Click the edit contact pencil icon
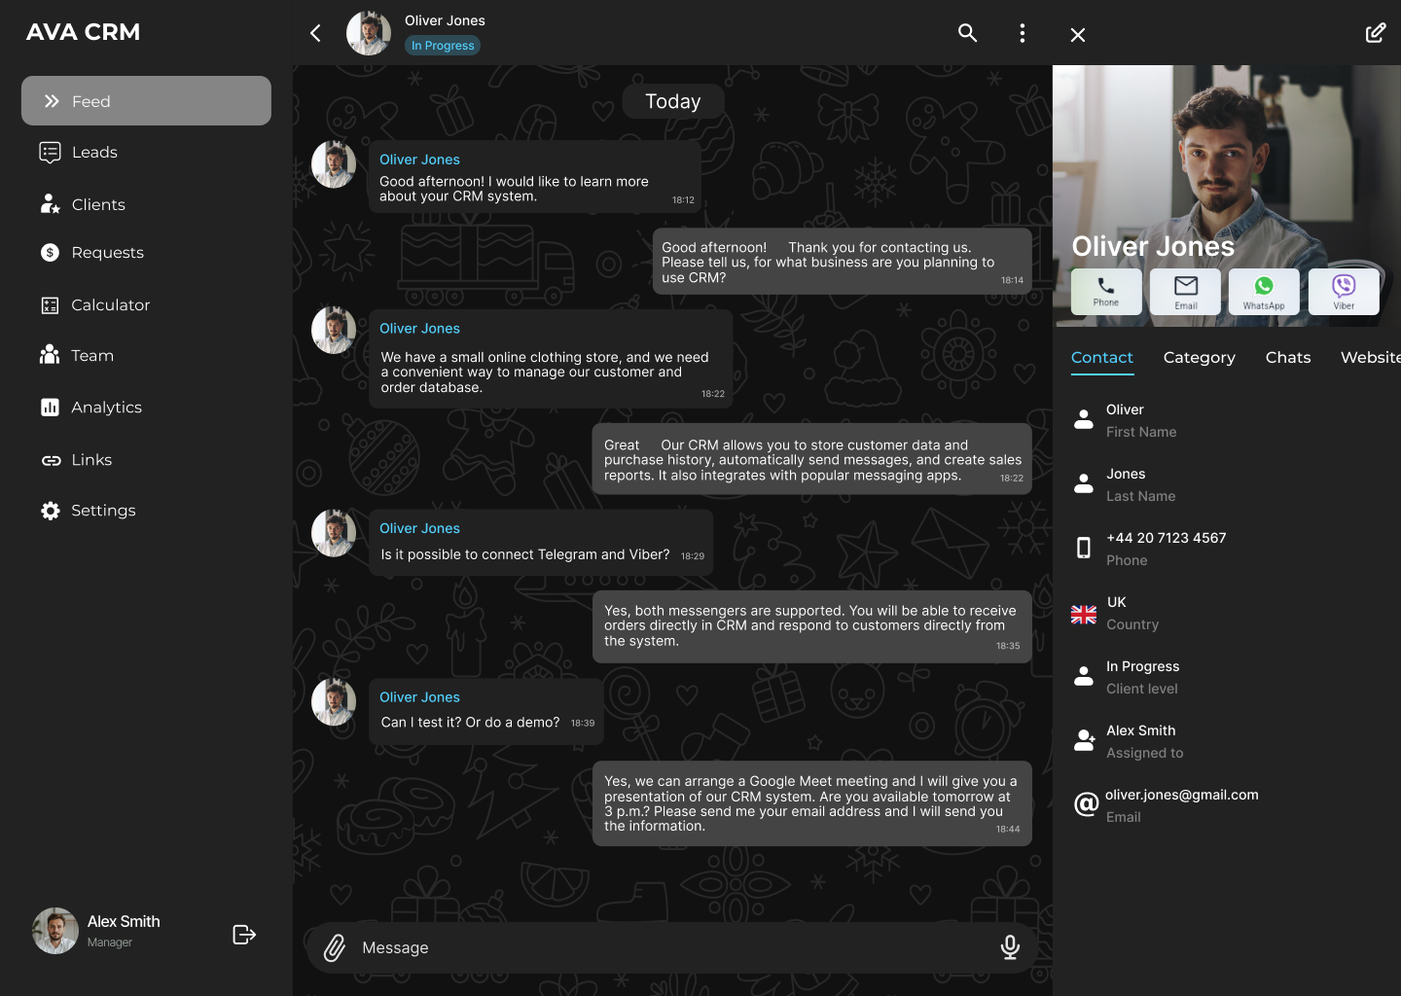The image size is (1401, 996). pos(1375,33)
